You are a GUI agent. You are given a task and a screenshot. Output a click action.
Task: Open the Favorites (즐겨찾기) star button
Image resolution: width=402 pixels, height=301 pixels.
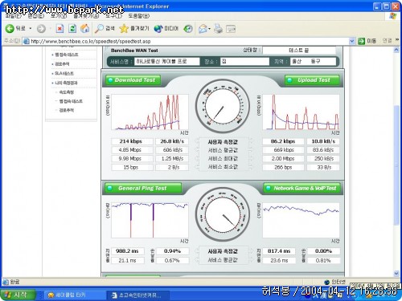coord(134,29)
